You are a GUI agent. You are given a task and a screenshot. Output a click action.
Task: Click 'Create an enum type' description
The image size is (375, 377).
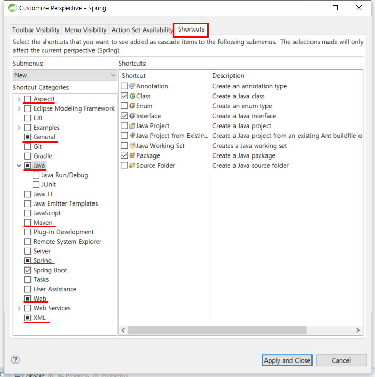coord(242,106)
